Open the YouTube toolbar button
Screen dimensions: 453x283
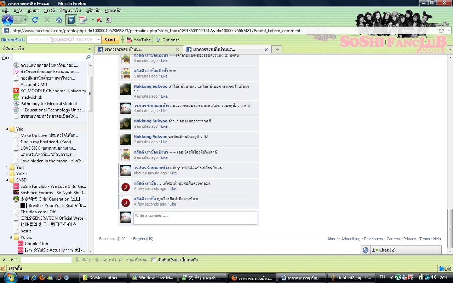(139, 40)
